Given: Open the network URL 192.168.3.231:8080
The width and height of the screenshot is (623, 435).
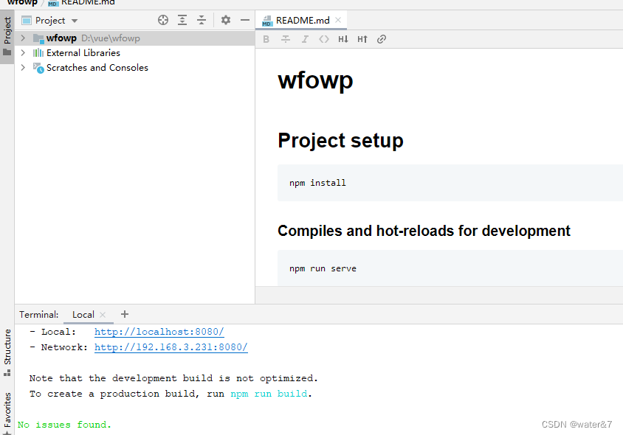Looking at the screenshot, I should (x=171, y=347).
